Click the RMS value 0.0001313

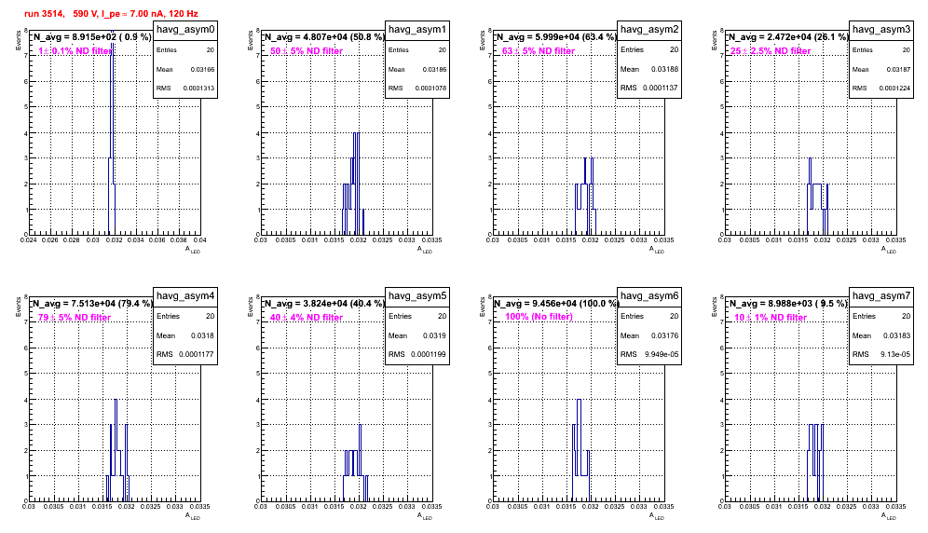(198, 89)
